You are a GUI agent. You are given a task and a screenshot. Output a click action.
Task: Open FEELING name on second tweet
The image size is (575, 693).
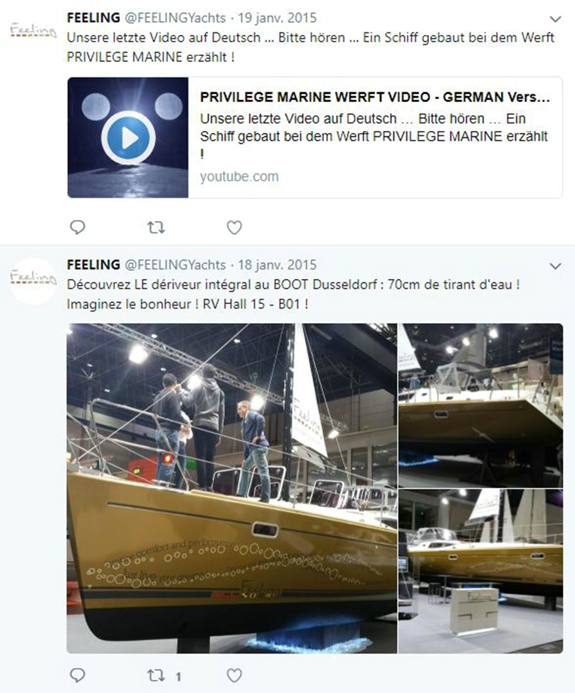[x=93, y=265]
